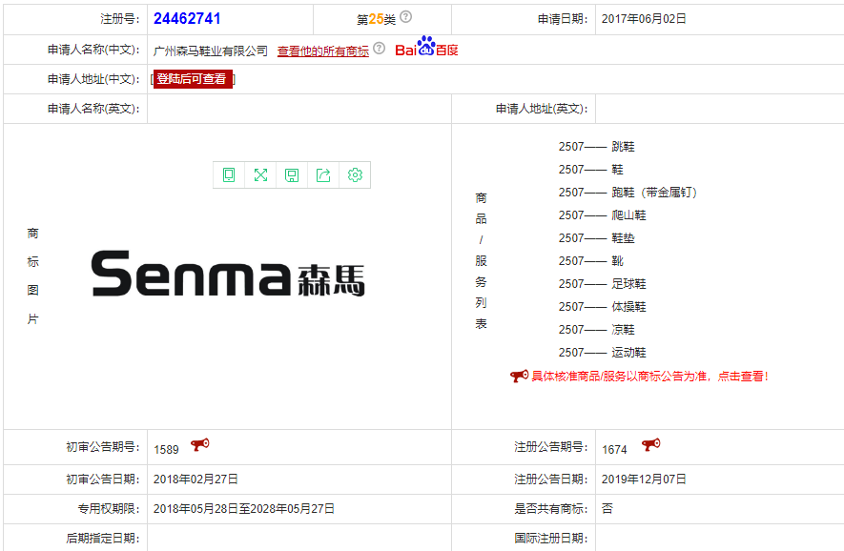The image size is (844, 551).
Task: Click the goods row 2507—— 爬山鞋
Action: (x=603, y=215)
